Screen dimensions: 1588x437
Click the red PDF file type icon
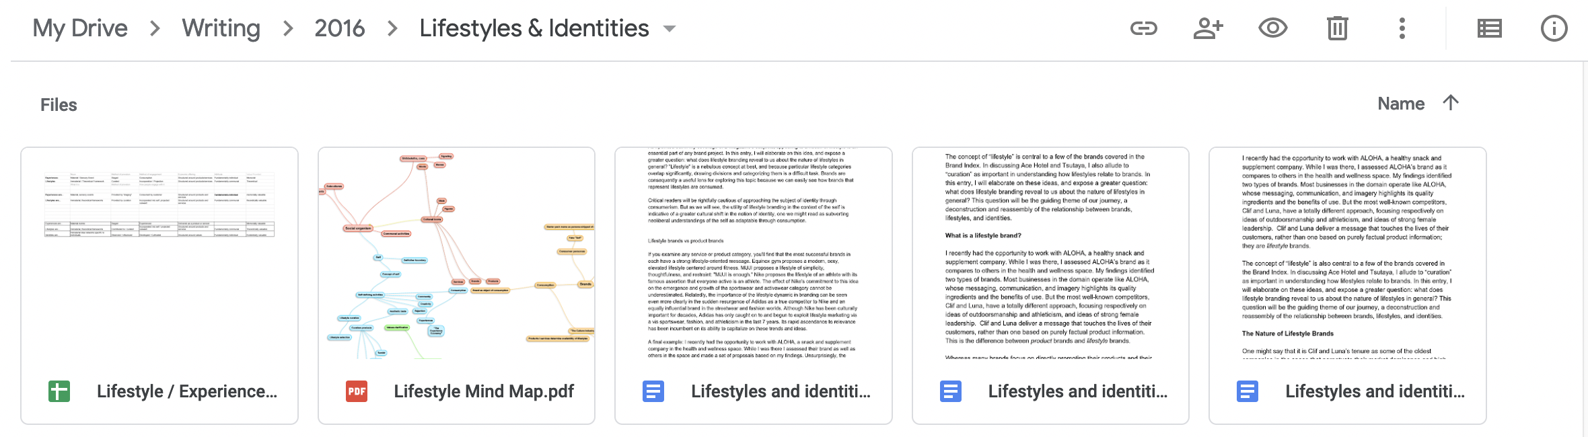[357, 391]
